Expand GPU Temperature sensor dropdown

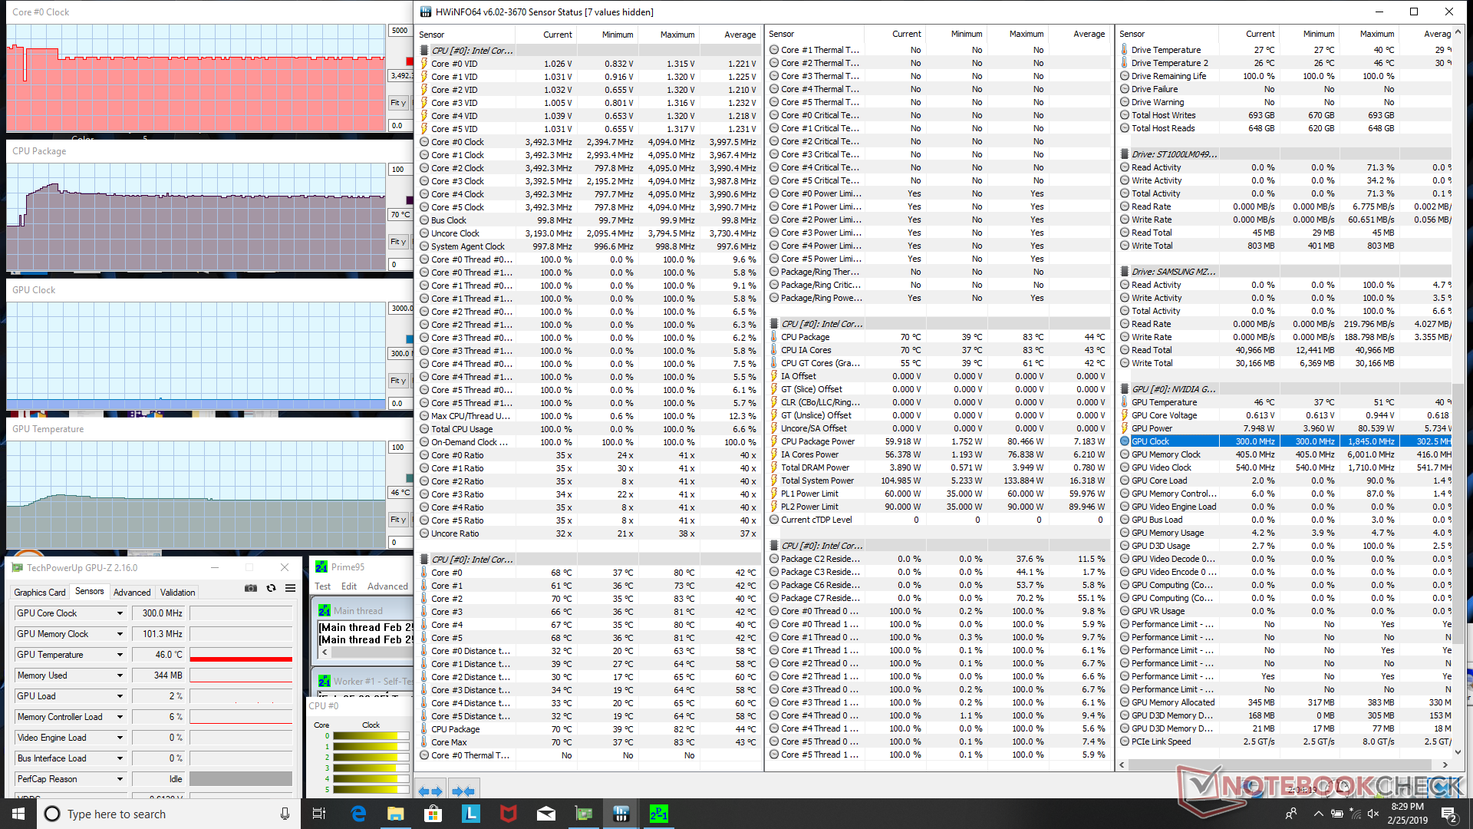(x=120, y=655)
